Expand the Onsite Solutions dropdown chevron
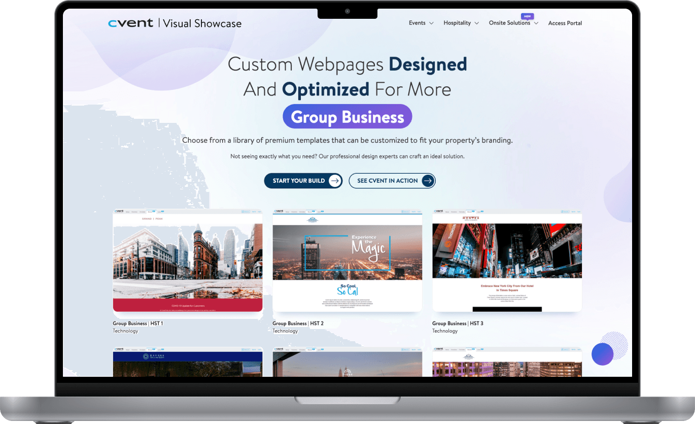Image resolution: width=695 pixels, height=424 pixels. (536, 23)
